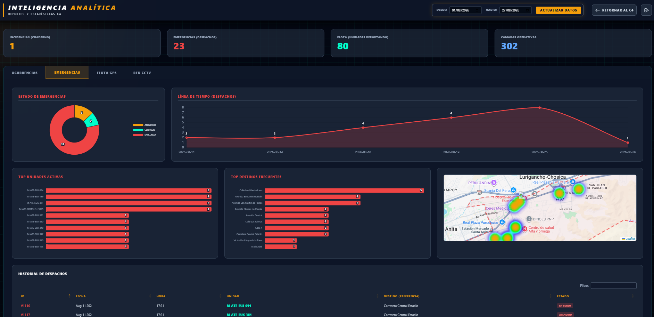Click the sort arrows of FECHA column
Screen dimensions: 654x317
(x=150, y=296)
